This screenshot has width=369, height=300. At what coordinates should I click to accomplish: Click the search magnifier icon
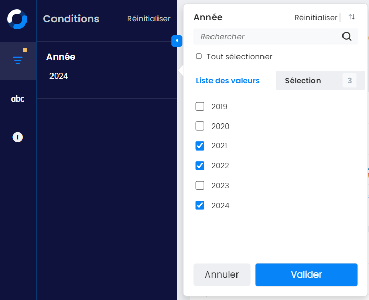coord(347,36)
